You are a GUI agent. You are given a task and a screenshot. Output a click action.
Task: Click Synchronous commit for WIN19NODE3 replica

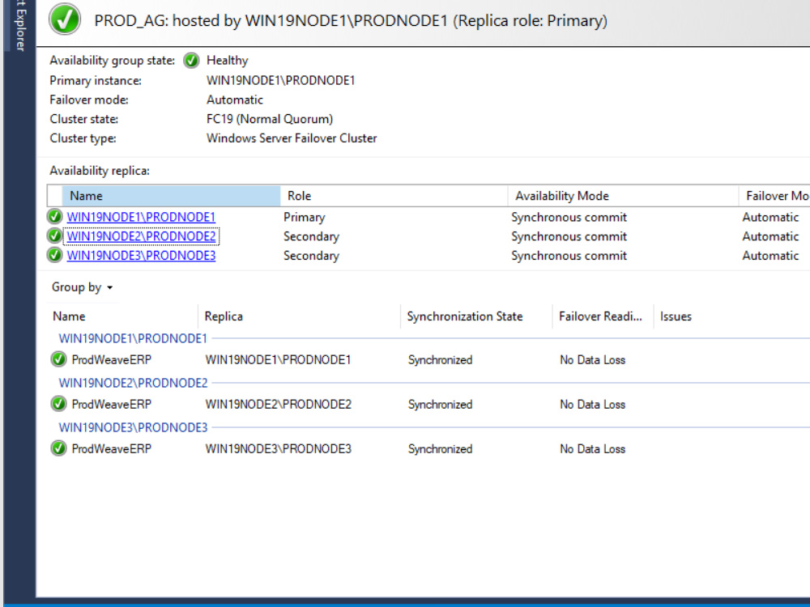click(569, 256)
